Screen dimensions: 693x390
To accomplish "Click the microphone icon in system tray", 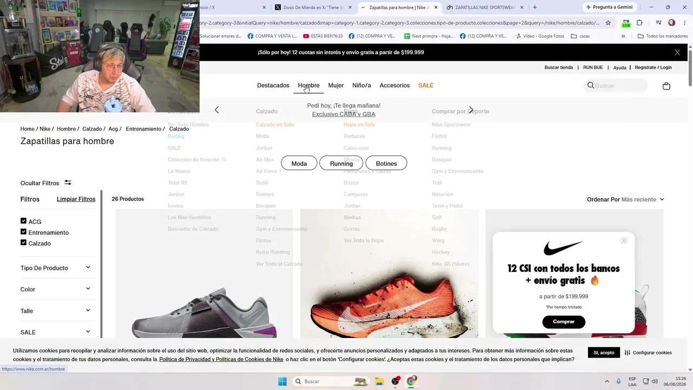I will 619,381.
